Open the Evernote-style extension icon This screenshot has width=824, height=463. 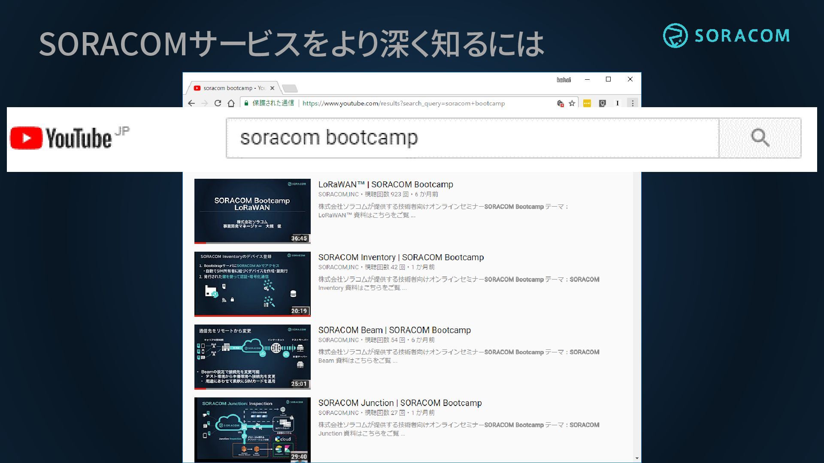[602, 103]
